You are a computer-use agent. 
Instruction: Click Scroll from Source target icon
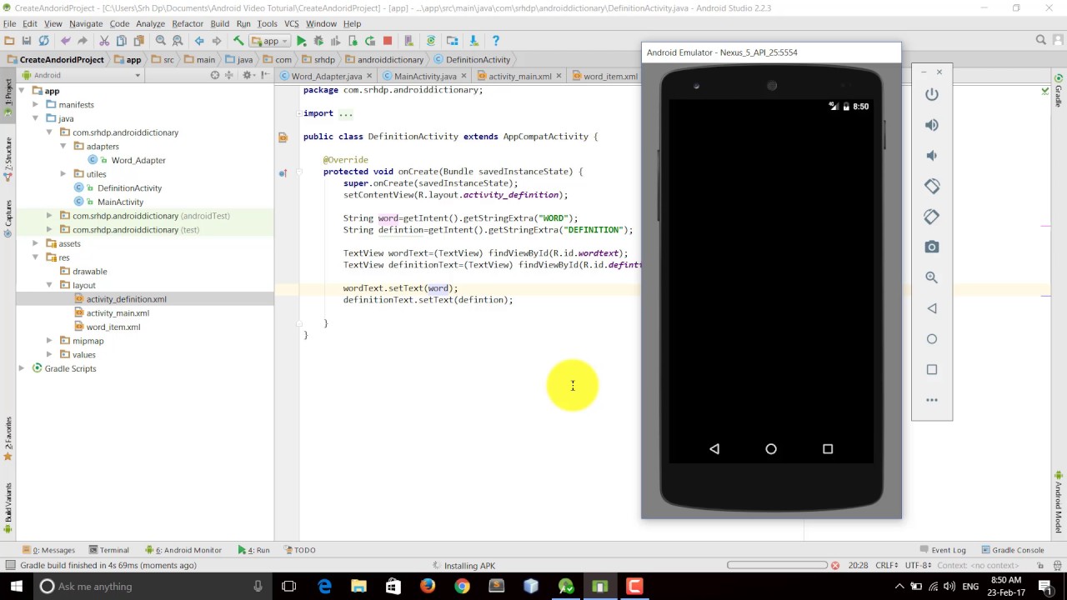click(x=215, y=75)
